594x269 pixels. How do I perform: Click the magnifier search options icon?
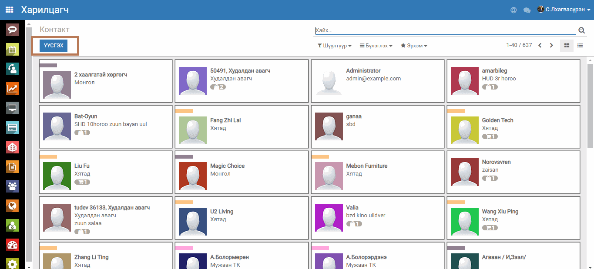[581, 30]
